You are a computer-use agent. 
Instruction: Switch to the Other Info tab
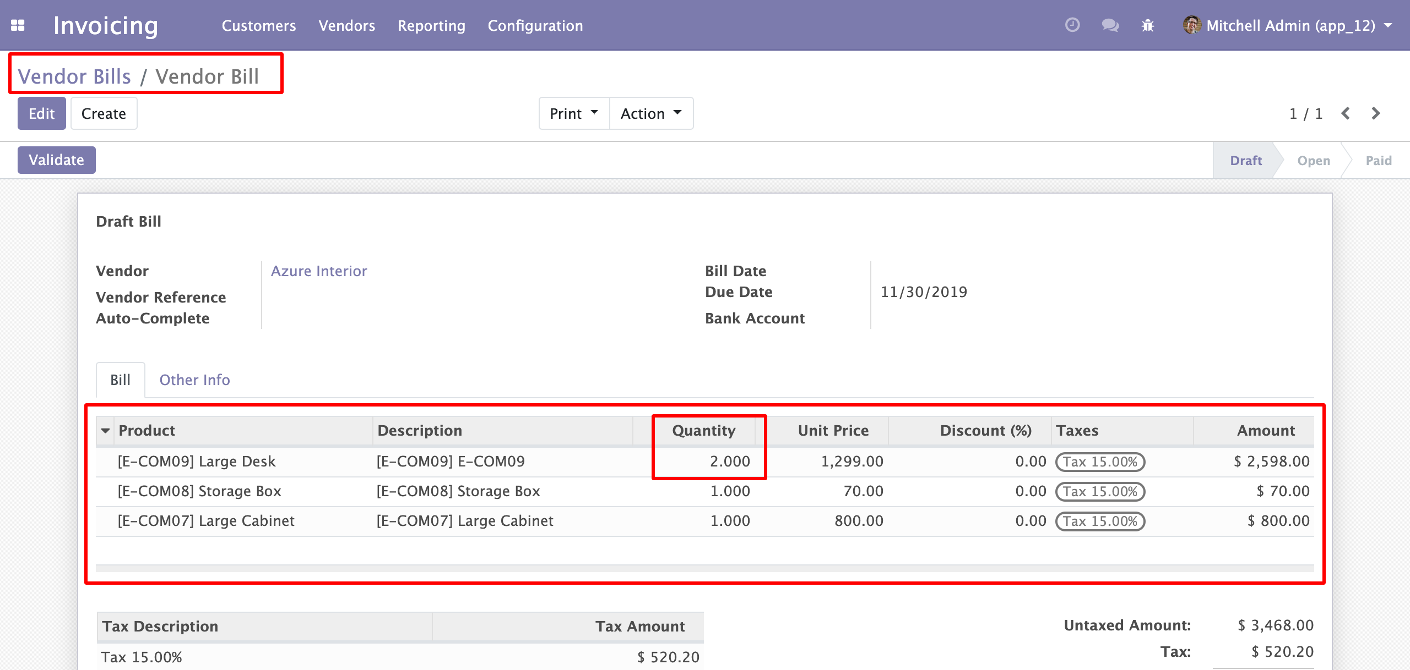pyautogui.click(x=194, y=380)
